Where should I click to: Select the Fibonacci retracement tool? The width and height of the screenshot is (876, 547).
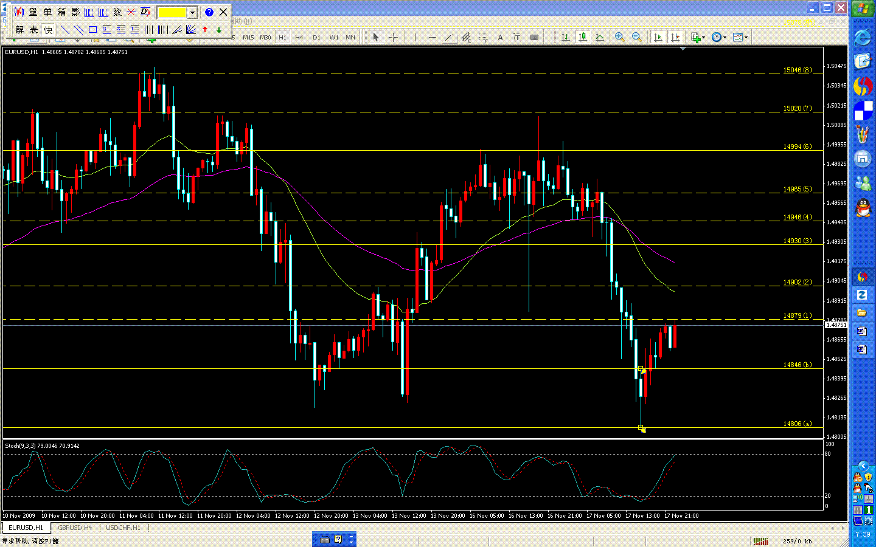(483, 37)
